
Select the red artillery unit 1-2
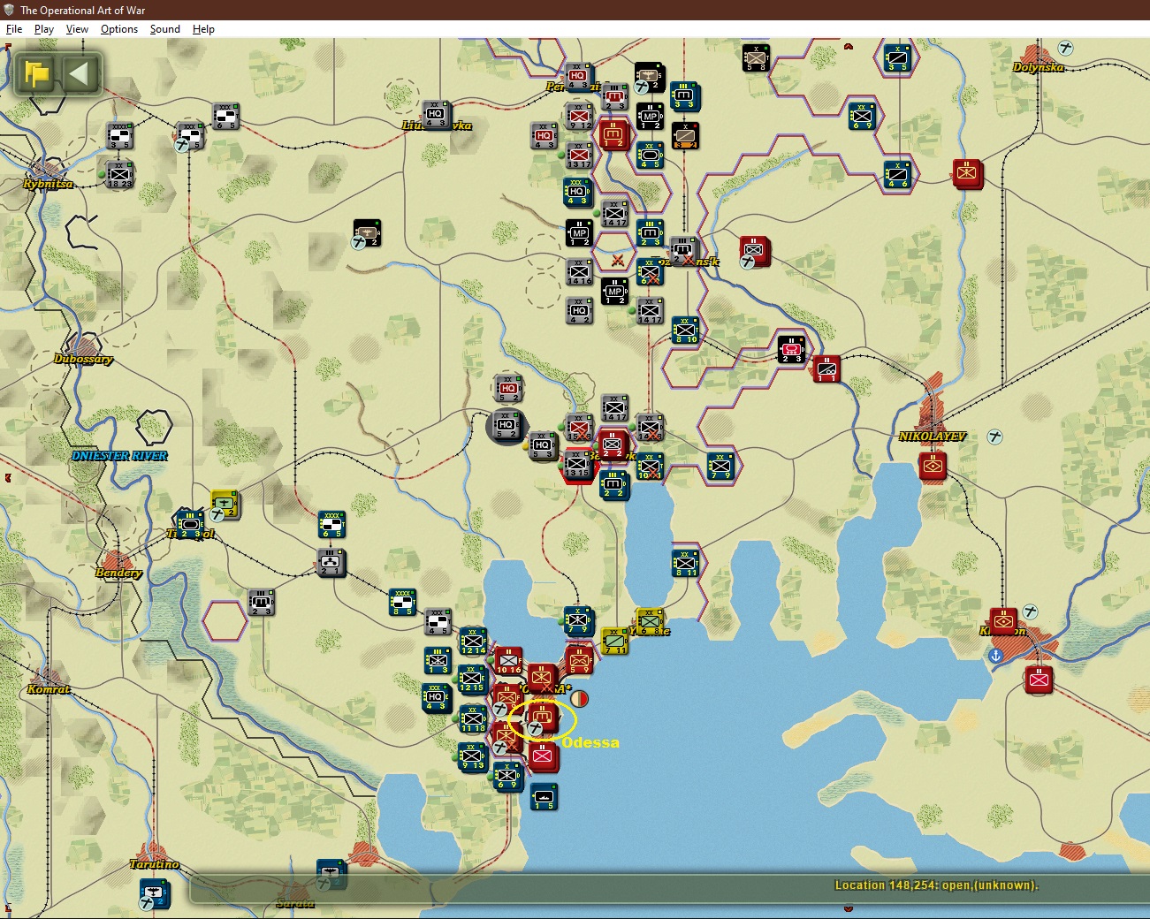point(613,135)
